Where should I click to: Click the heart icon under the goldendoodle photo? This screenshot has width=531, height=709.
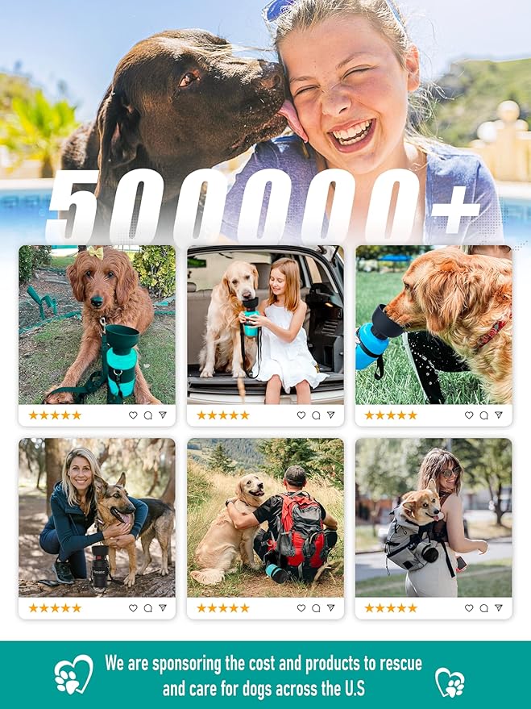tap(133, 415)
